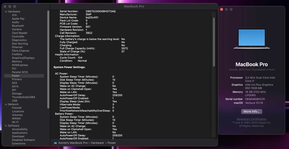This screenshot has height=149, width=289.
Task: Select Fibre Channel in the sidebar
Action: pos(21,51)
